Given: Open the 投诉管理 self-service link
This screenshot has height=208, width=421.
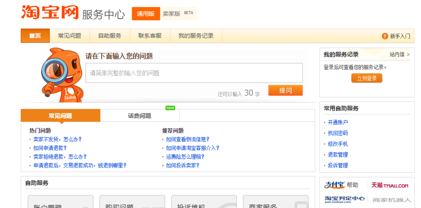Looking at the screenshot, I should point(338,165).
